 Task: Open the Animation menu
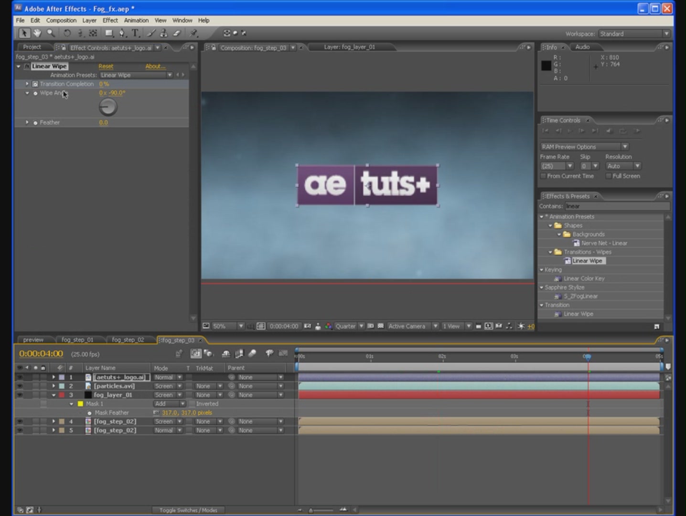tap(136, 21)
